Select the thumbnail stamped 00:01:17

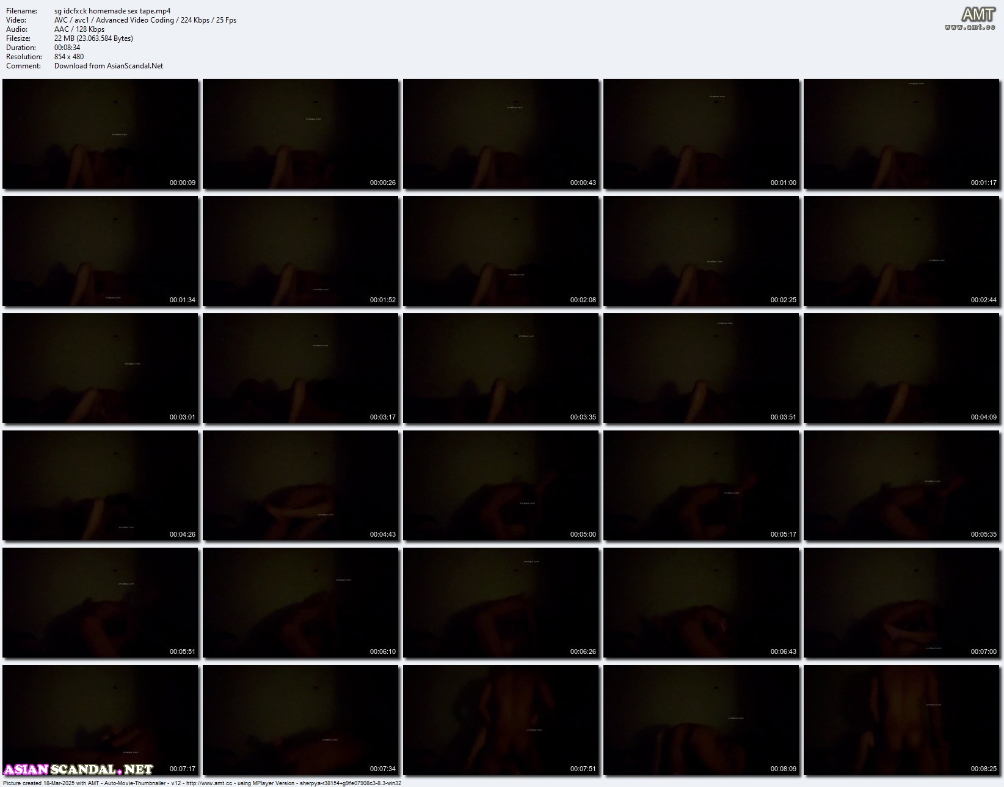pos(901,133)
